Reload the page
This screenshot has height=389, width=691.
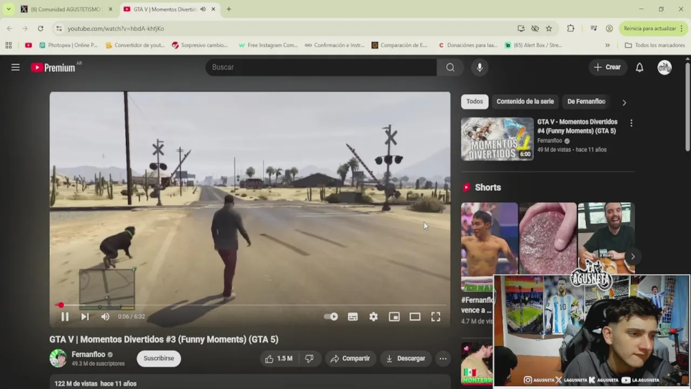coord(40,28)
